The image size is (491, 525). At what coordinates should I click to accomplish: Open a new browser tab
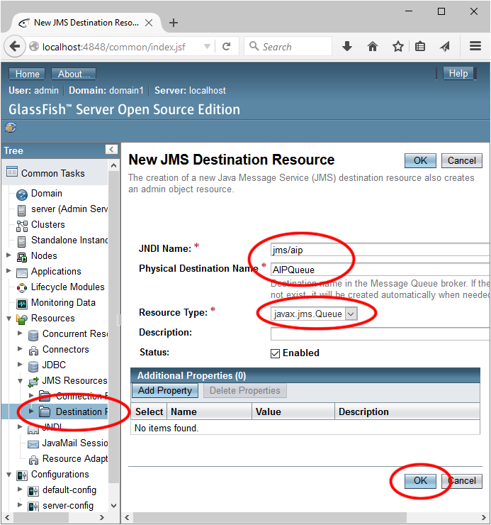[x=174, y=23]
